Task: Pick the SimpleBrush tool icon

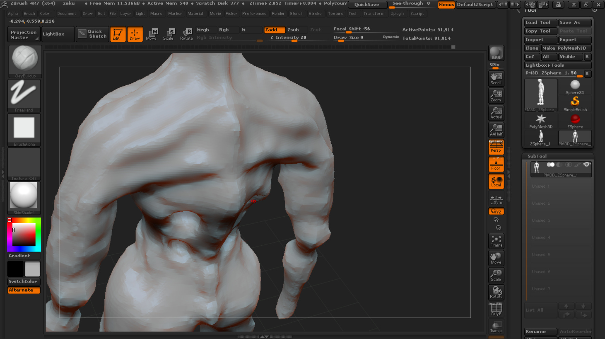Action: click(x=575, y=104)
